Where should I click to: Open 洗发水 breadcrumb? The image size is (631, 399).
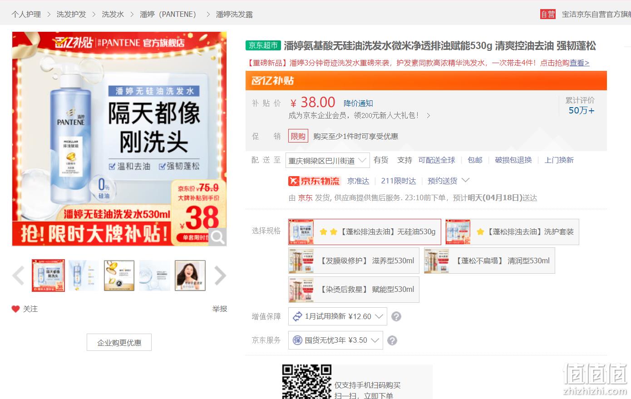(x=113, y=14)
